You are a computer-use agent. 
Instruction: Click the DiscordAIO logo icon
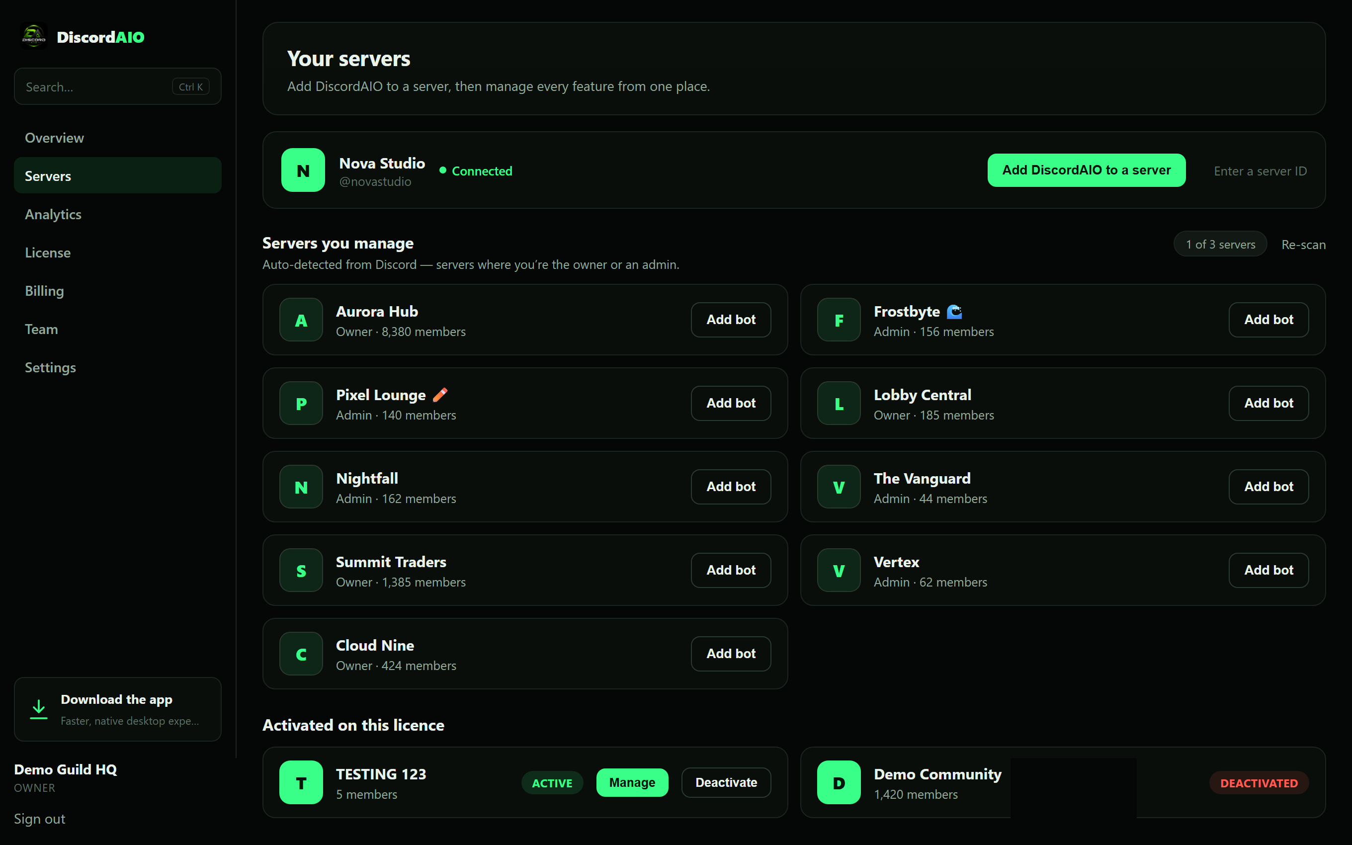(33, 37)
